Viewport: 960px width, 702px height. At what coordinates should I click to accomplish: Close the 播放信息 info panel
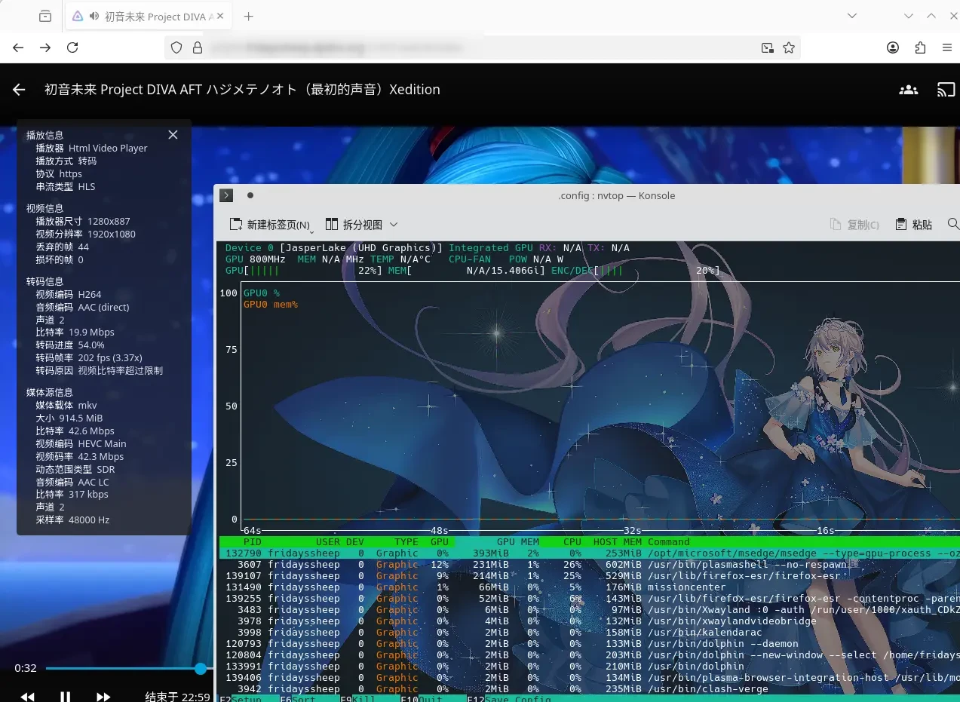tap(172, 134)
